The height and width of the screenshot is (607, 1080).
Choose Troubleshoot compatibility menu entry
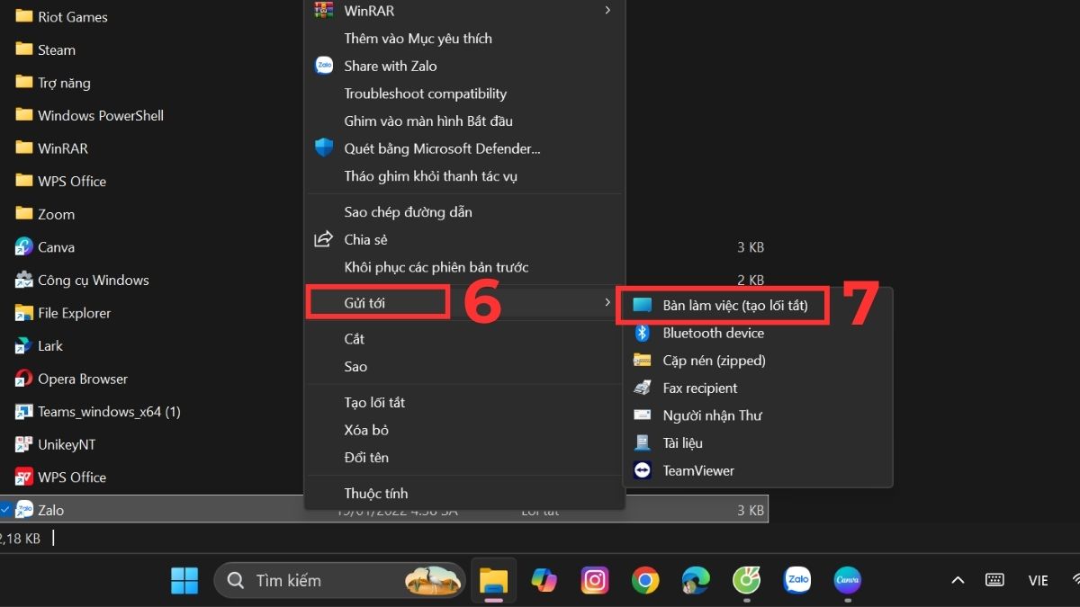point(425,94)
